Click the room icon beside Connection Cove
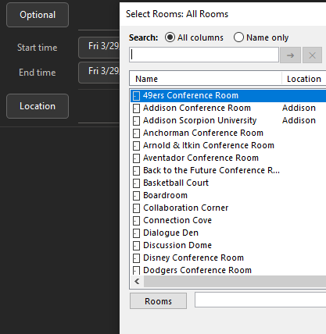The height and width of the screenshot is (334, 326). [136, 221]
